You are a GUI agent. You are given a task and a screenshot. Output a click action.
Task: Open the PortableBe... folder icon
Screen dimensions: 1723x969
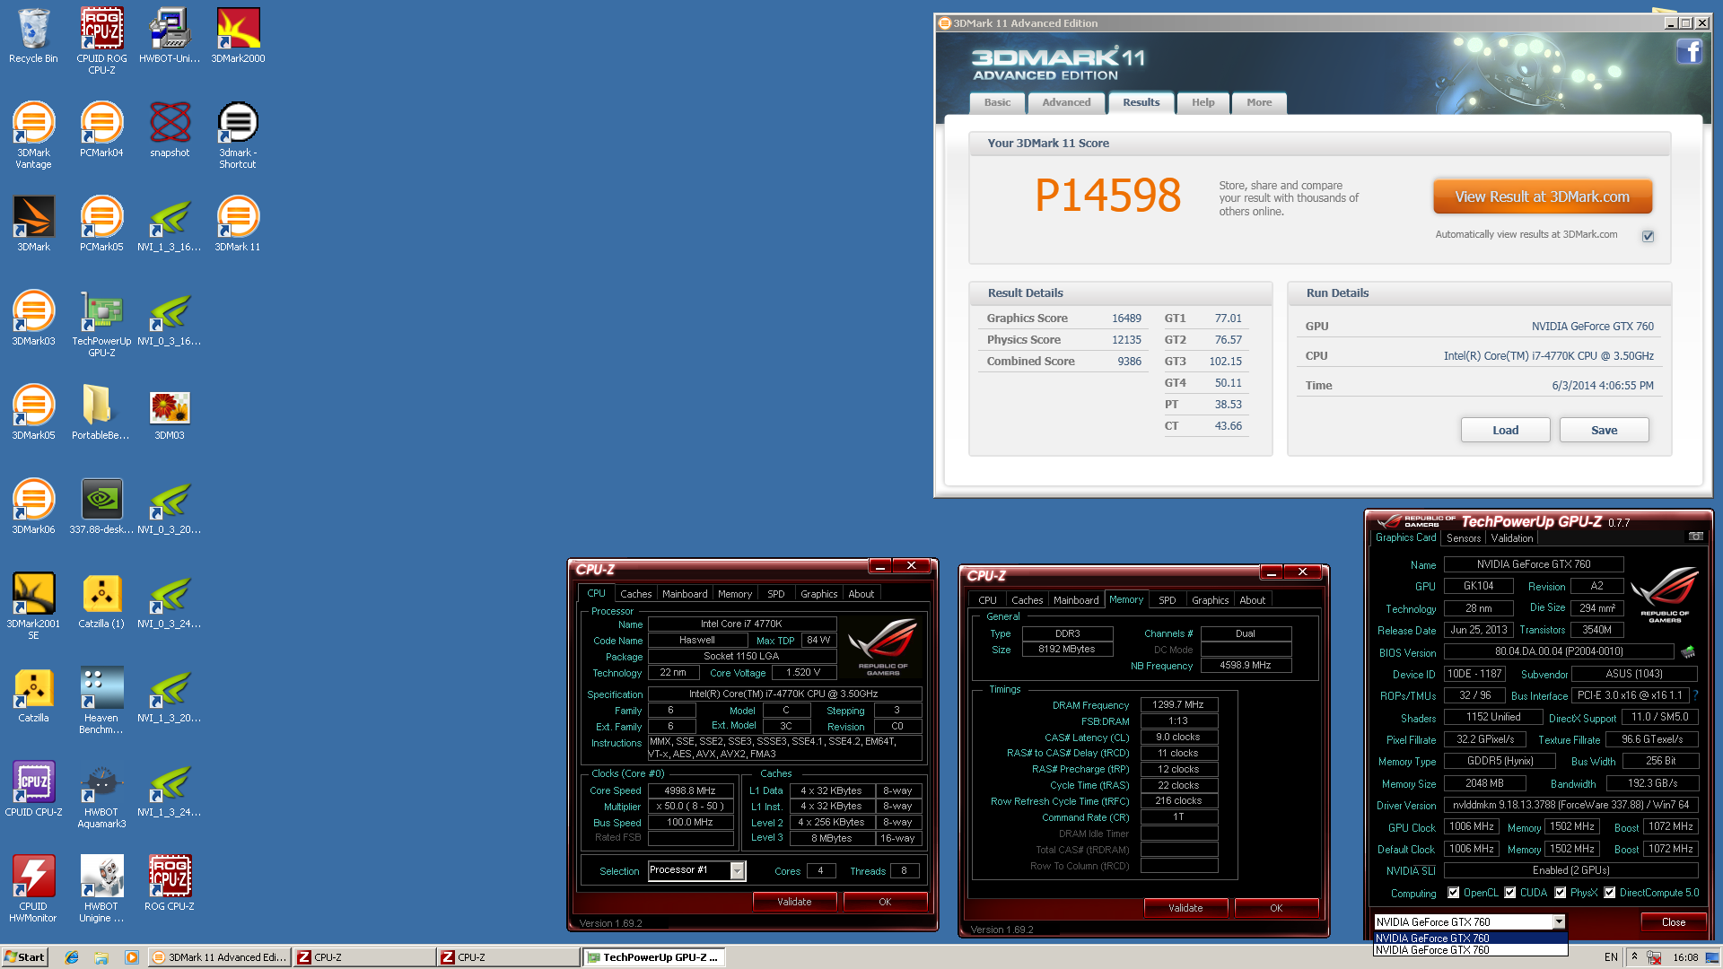tap(101, 413)
